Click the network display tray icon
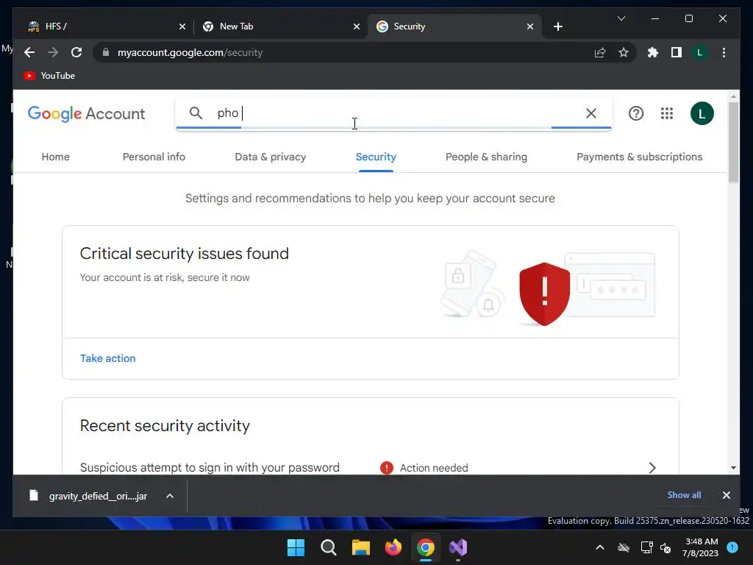This screenshot has width=753, height=565. point(647,547)
